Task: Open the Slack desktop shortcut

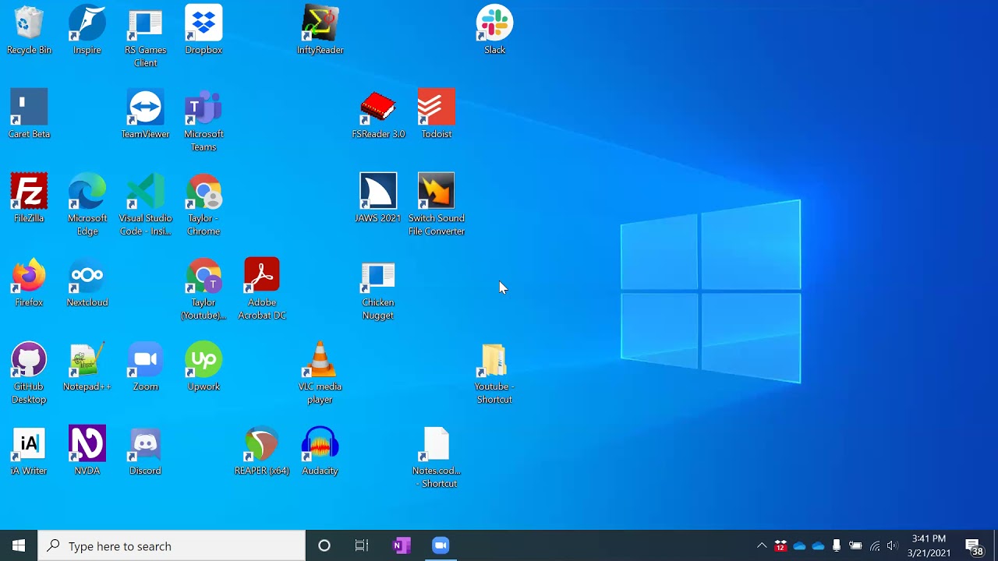Action: (494, 31)
